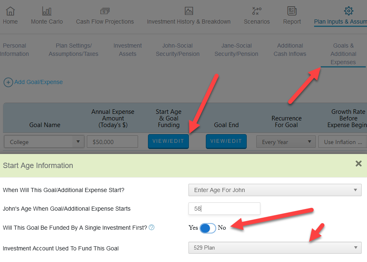Open the Report newspaper icon
The width and height of the screenshot is (367, 262).
(292, 11)
